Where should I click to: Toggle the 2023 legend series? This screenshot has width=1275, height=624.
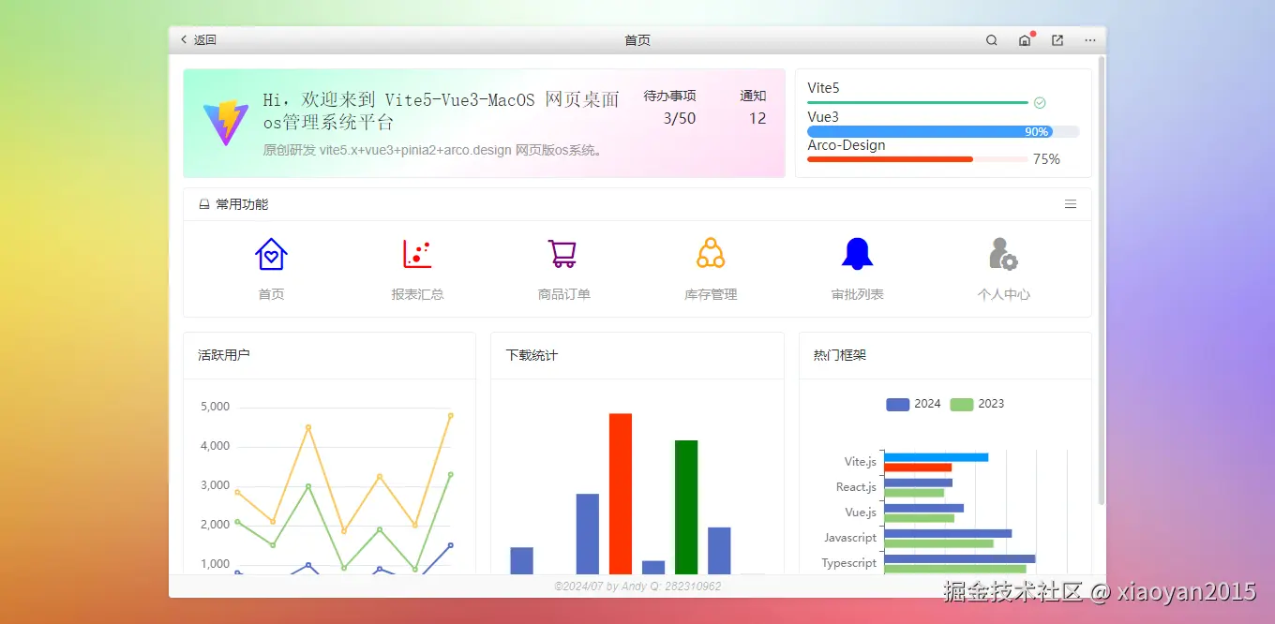tap(977, 404)
